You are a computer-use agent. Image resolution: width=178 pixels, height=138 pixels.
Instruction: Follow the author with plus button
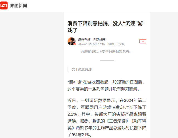point(143,41)
